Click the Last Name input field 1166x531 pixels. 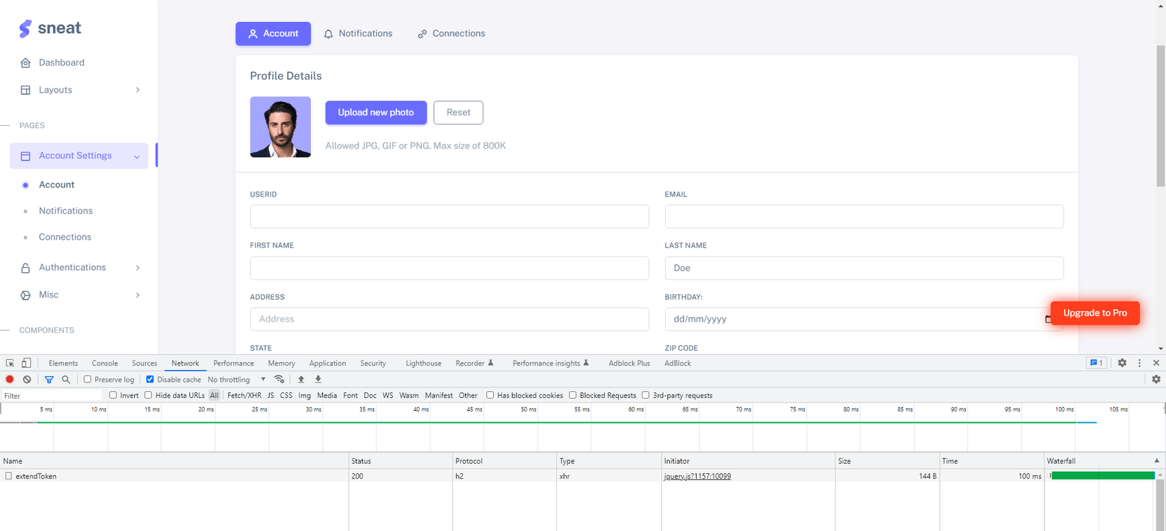pyautogui.click(x=864, y=268)
